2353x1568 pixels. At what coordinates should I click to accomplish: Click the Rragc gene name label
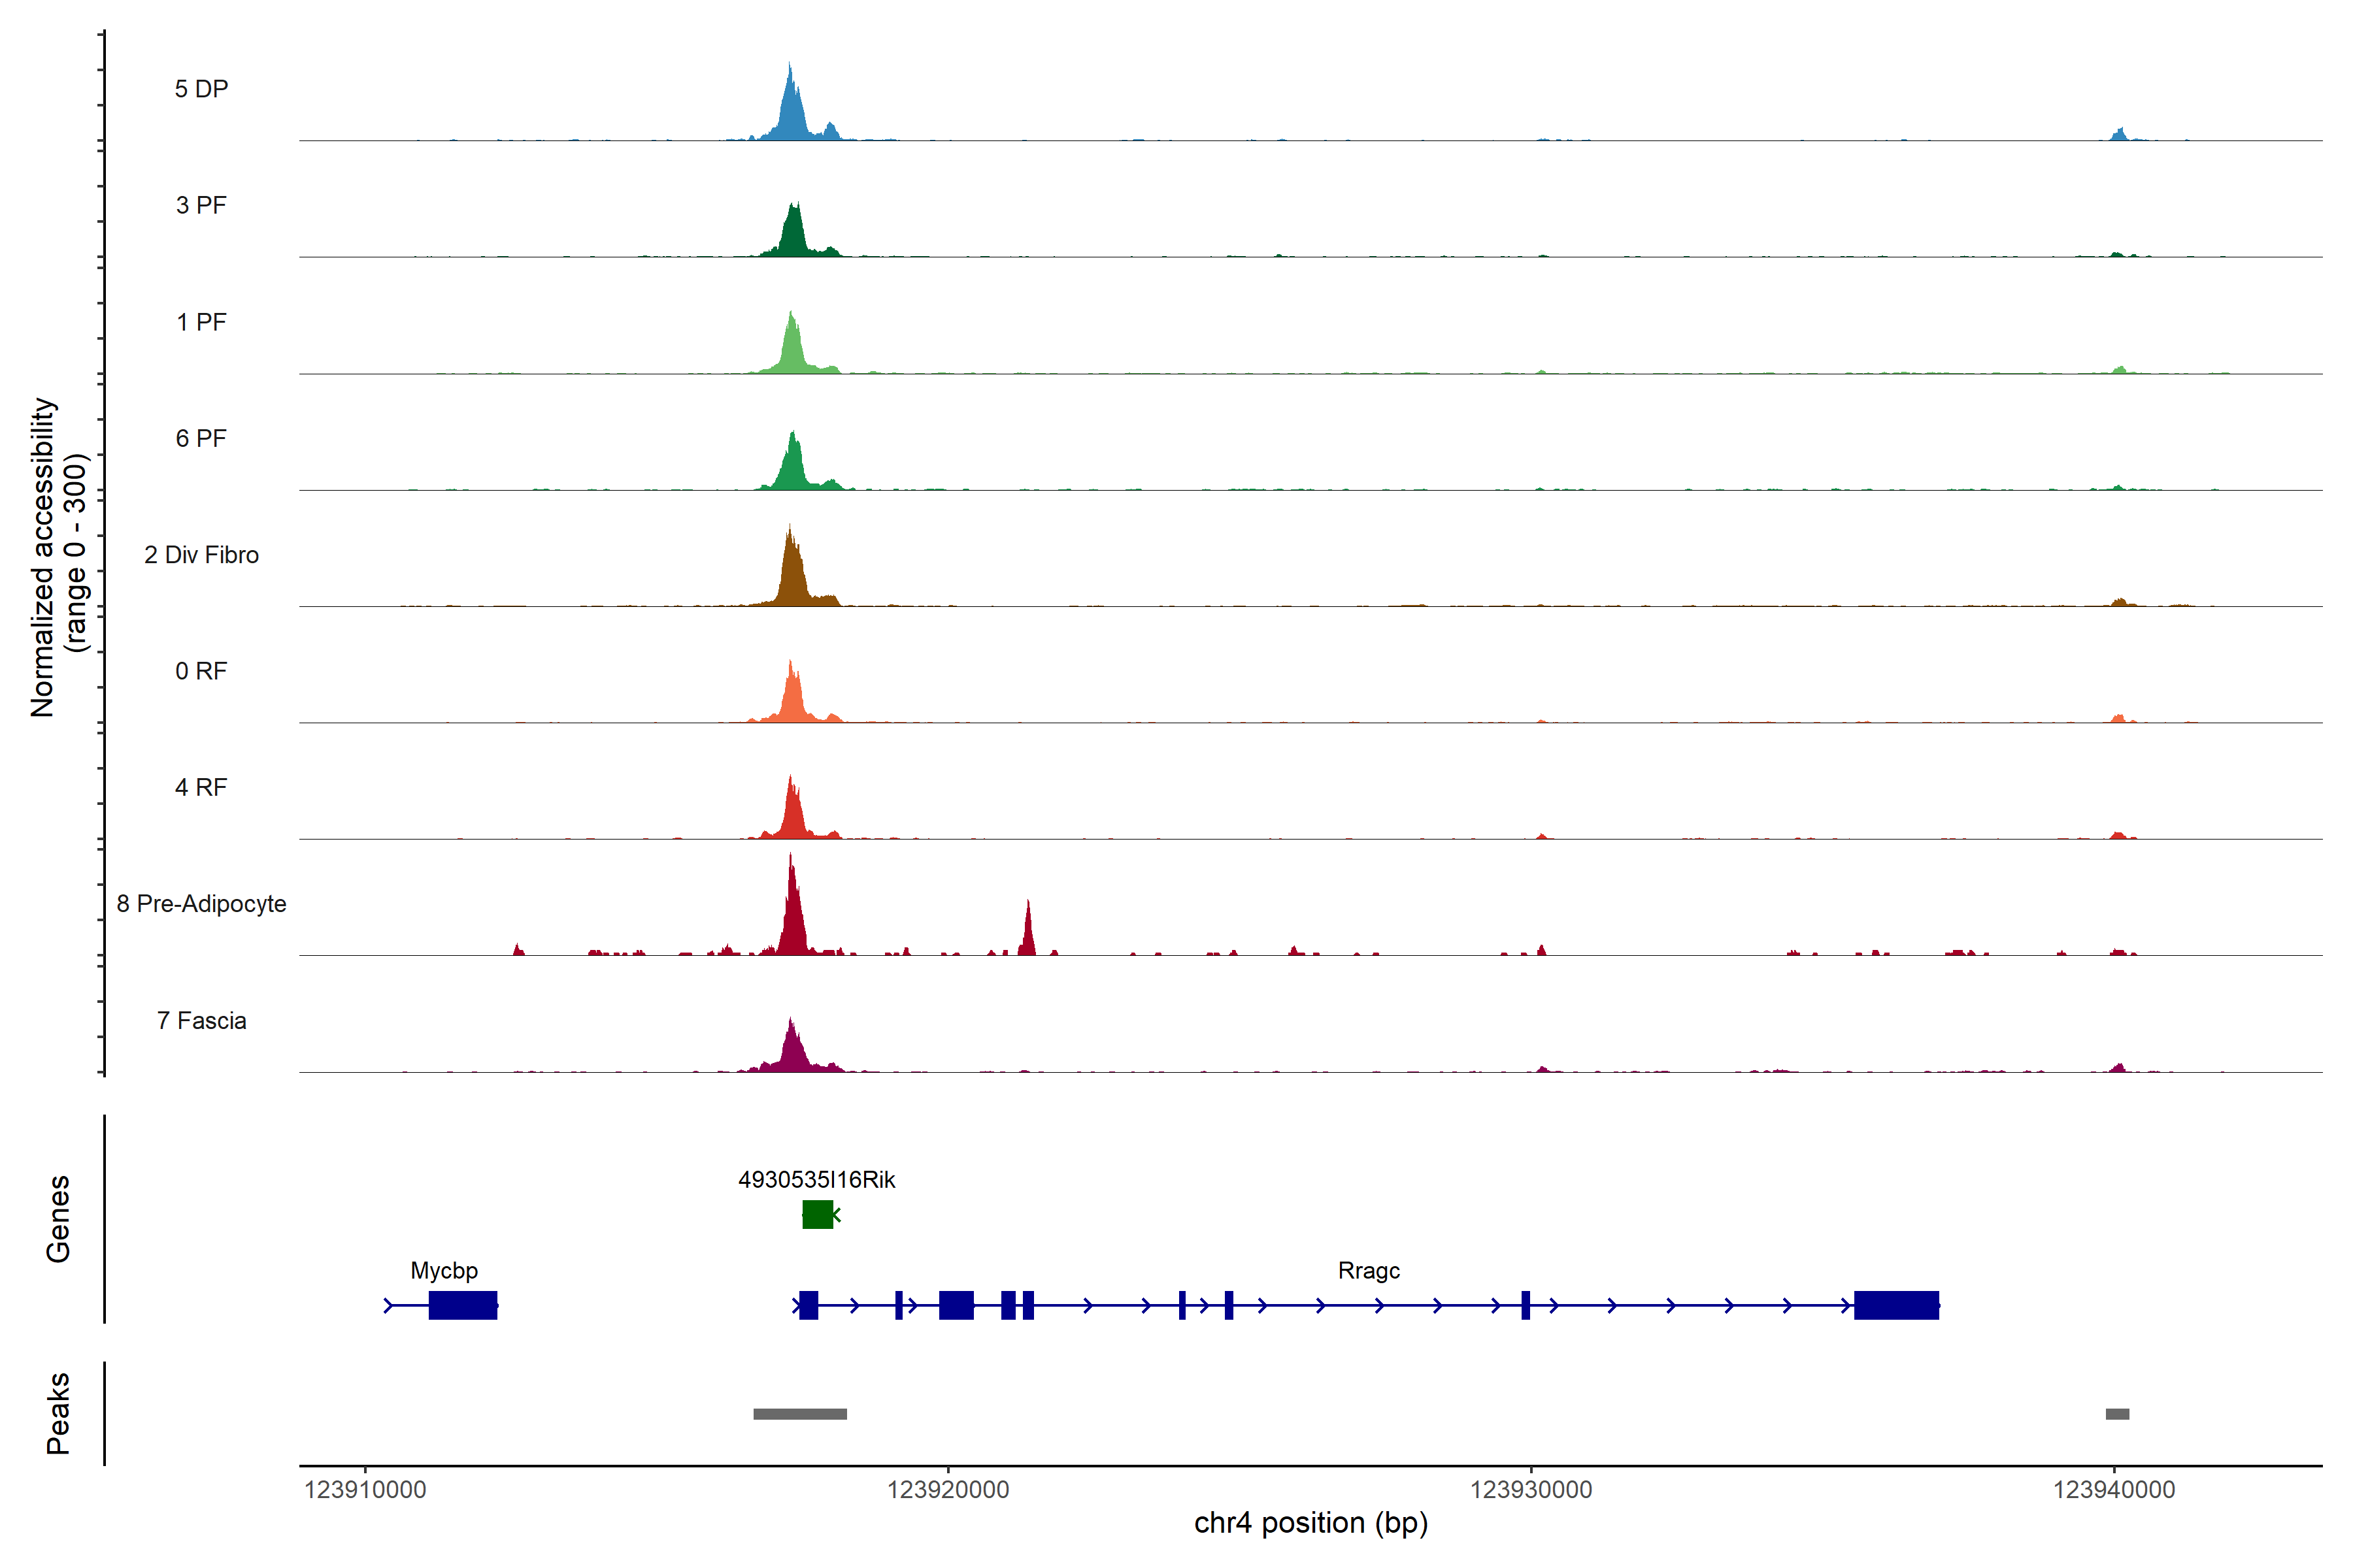tap(1369, 1271)
